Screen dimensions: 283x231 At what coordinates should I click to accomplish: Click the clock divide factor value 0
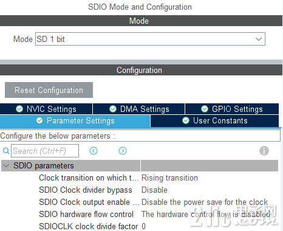point(143,226)
